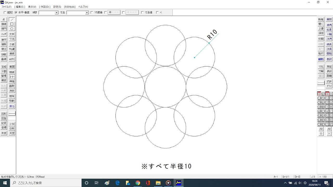This screenshot has width=333, height=187.
Task: Toggle the < checkbox in options bar
Action: [157, 12]
